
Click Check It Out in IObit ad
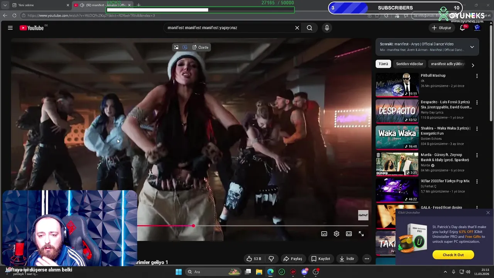click(x=453, y=255)
